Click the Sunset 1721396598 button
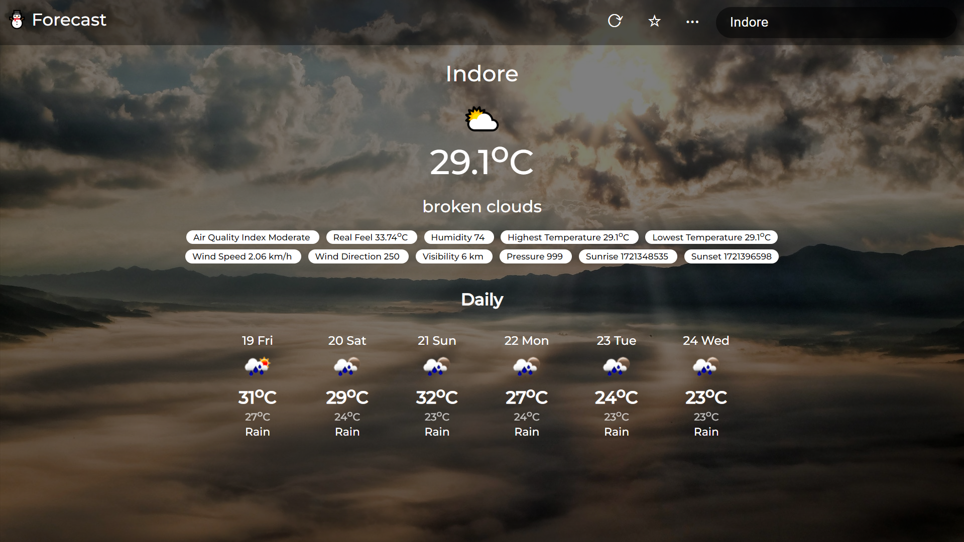The height and width of the screenshot is (542, 964). point(731,256)
